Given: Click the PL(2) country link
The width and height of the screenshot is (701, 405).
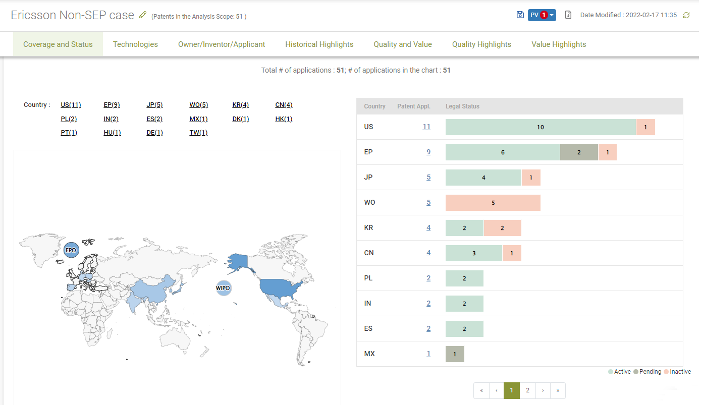Looking at the screenshot, I should coord(69,119).
